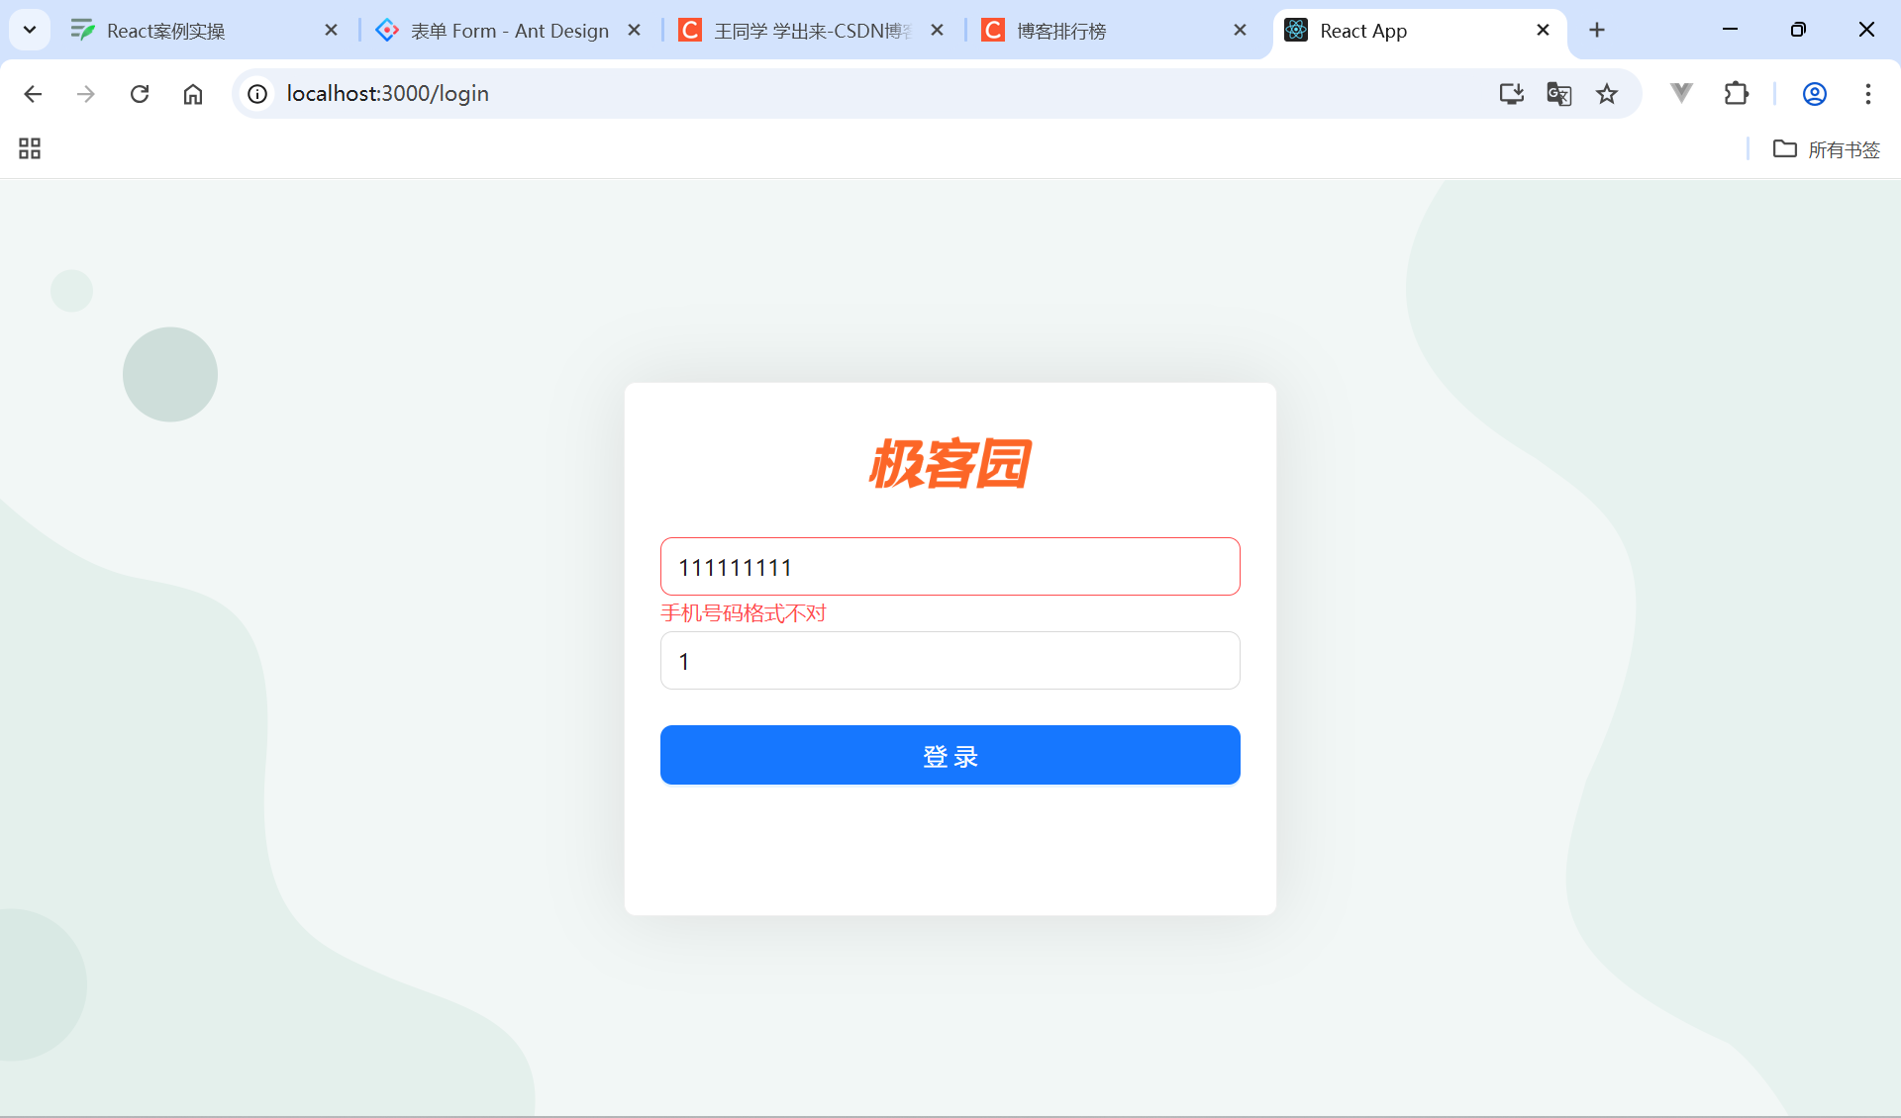The image size is (1901, 1118).
Task: Go to browser home page icon
Action: click(x=193, y=94)
